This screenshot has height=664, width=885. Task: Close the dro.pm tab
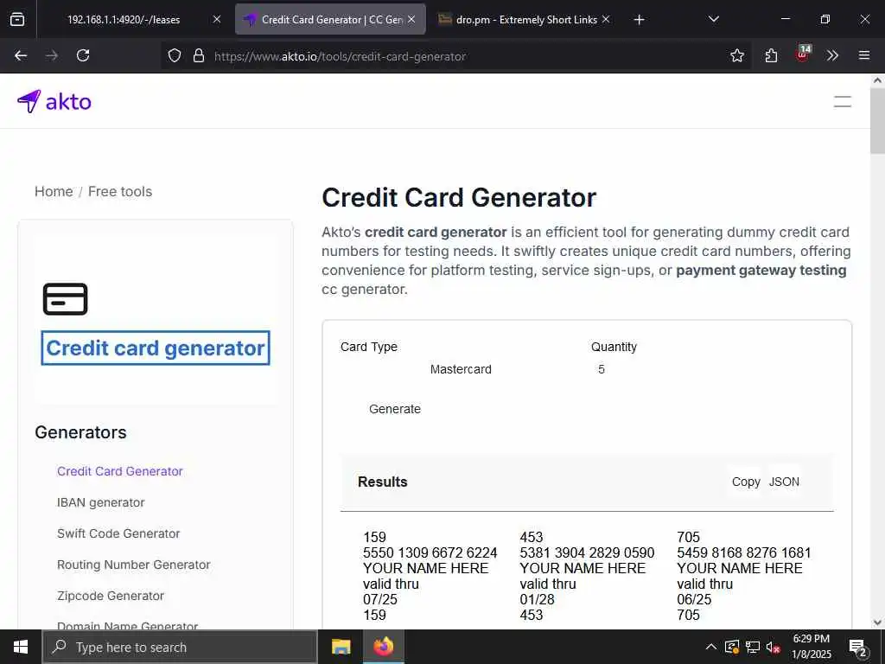tap(606, 19)
